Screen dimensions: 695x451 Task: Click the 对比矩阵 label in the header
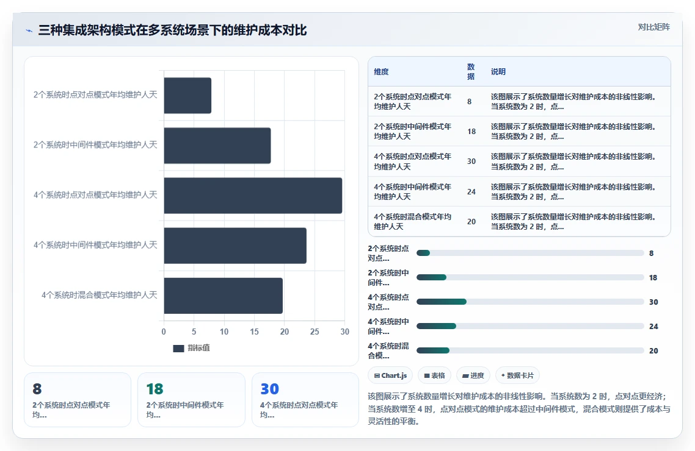pyautogui.click(x=654, y=27)
